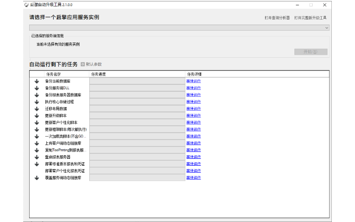This screenshot has width=355, height=222.
Task: Click the arrow icon beside 重启报表服务器
Action: click(36, 157)
